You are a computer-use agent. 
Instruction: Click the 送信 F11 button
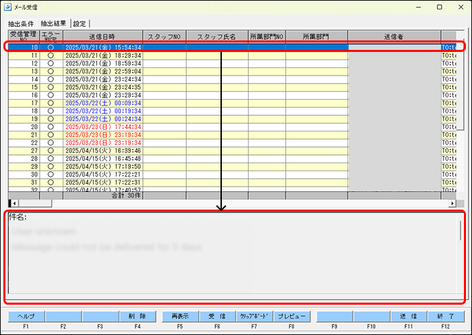tap(409, 316)
